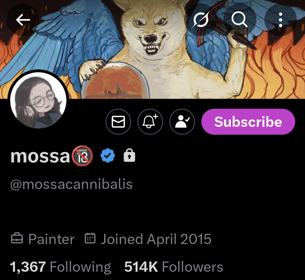The image size is (305, 280).
Task: Tap the @mossacannibalis handle
Action: click(x=71, y=184)
